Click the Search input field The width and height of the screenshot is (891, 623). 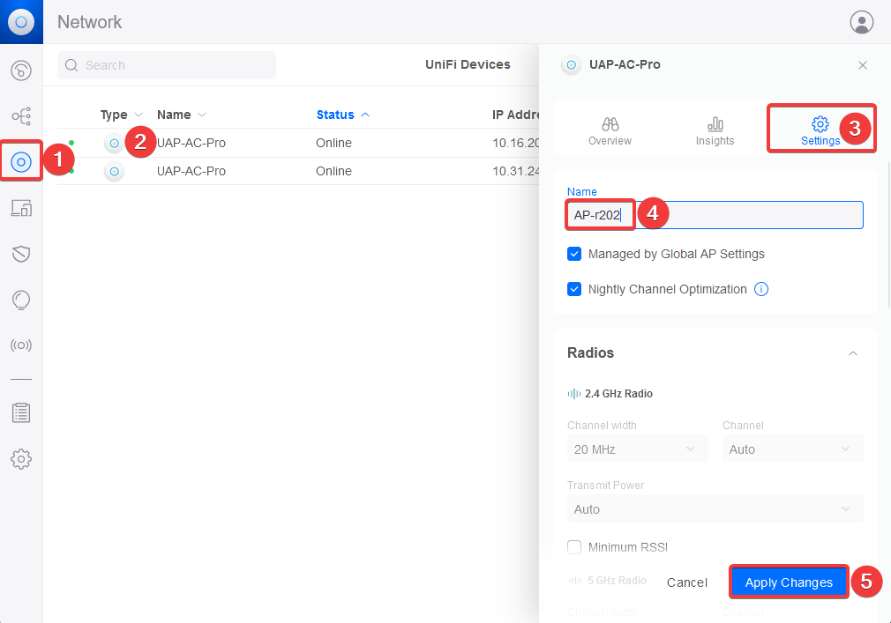[x=167, y=65]
